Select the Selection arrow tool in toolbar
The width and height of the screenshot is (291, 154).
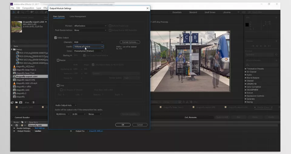coord(14,12)
